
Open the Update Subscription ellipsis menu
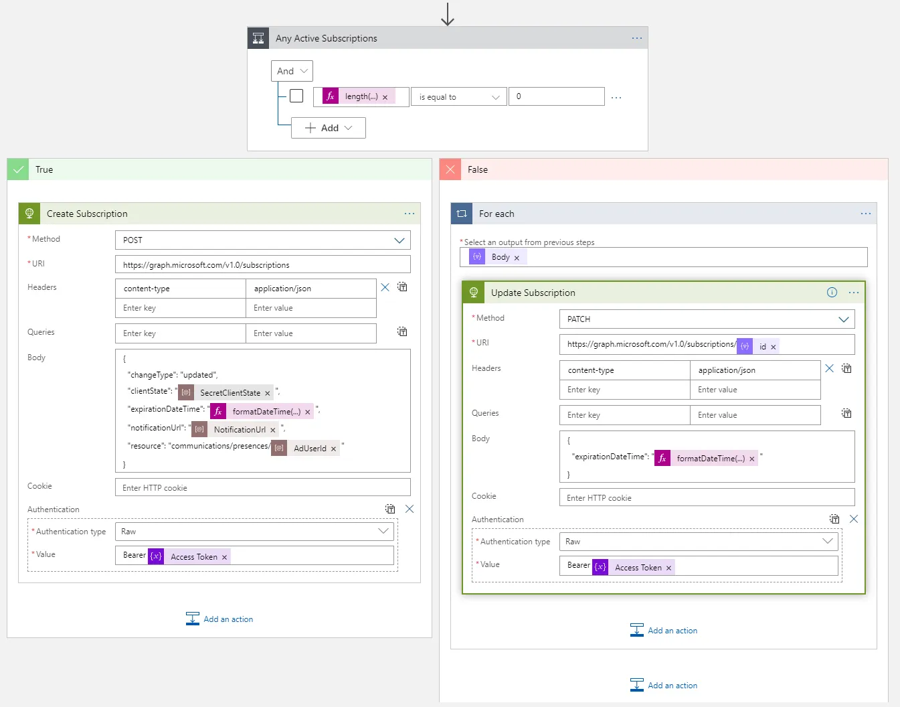[x=854, y=293]
